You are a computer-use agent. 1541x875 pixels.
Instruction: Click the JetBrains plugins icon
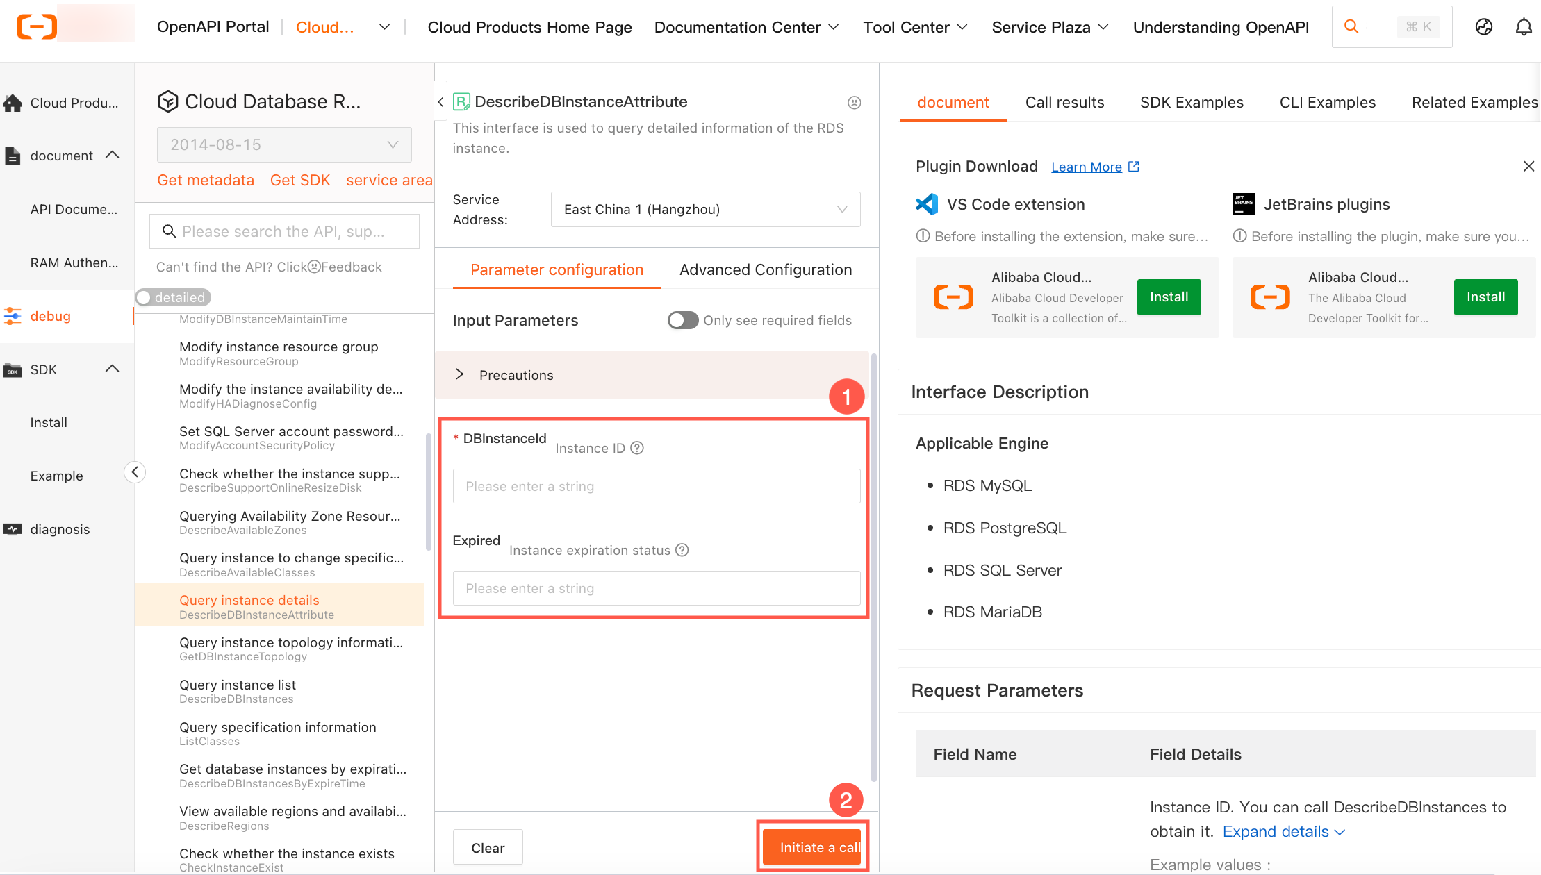(1244, 204)
